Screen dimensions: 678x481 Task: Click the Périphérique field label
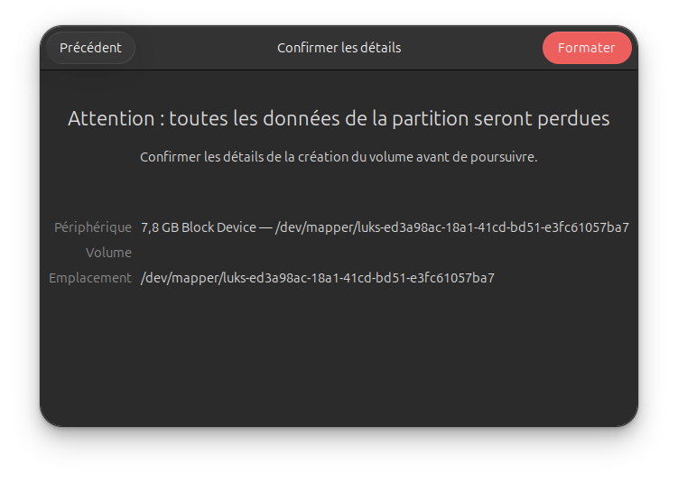92,227
